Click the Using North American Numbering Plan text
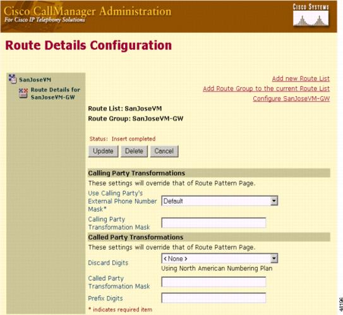The height and width of the screenshot is (315, 343). pyautogui.click(x=217, y=269)
